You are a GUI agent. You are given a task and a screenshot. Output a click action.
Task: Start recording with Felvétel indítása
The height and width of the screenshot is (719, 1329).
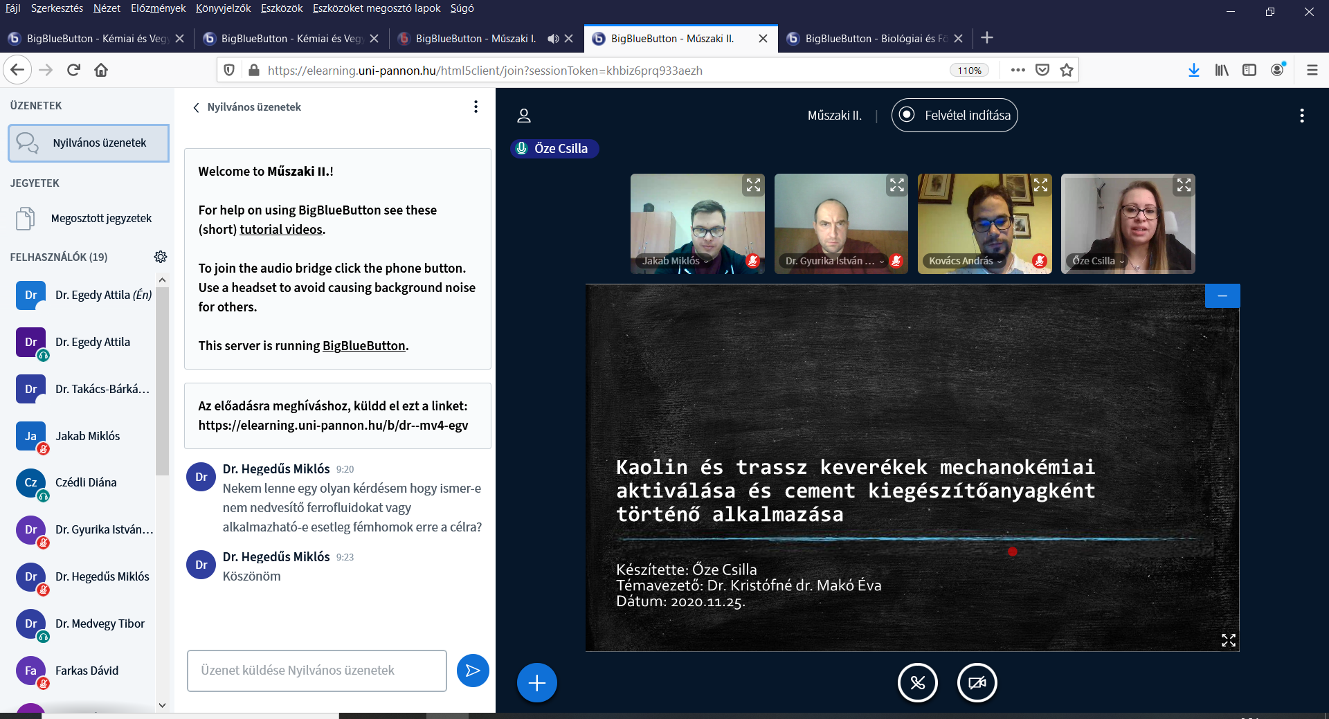[955, 116]
